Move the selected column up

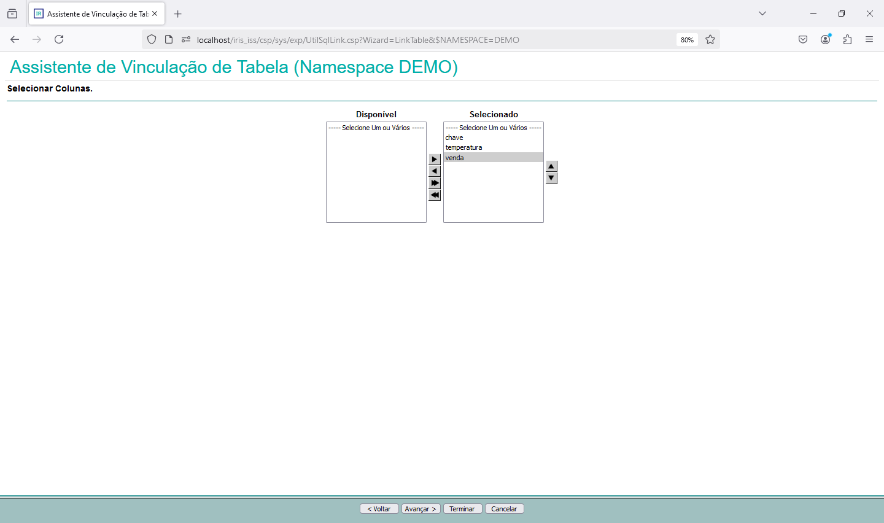pyautogui.click(x=551, y=166)
